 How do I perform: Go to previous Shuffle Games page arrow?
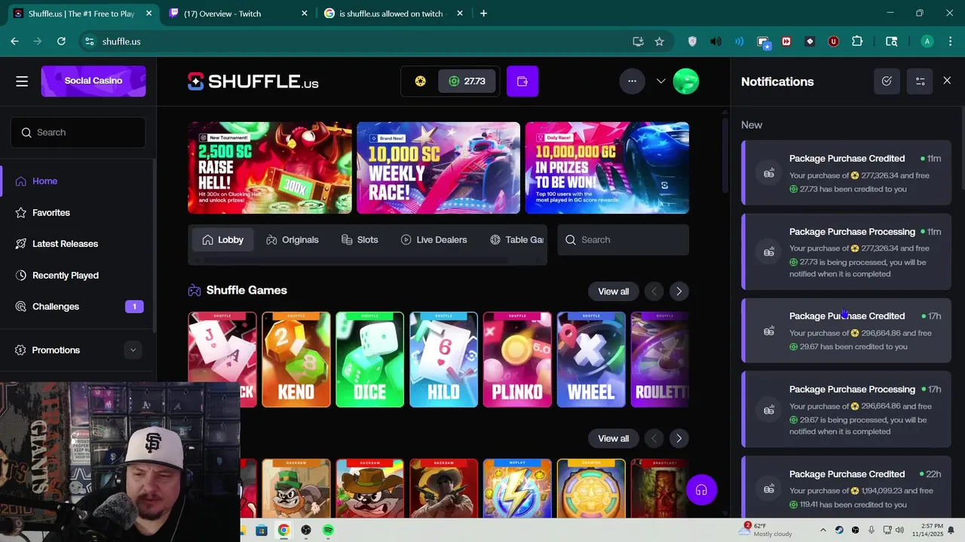pos(654,291)
